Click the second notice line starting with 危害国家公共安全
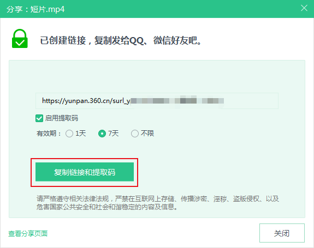 (x=107, y=207)
